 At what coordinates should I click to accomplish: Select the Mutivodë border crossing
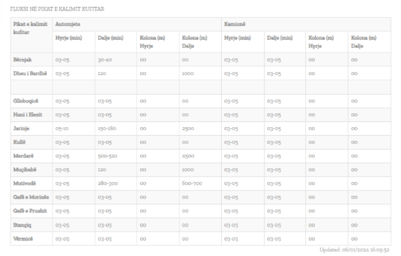point(24,183)
